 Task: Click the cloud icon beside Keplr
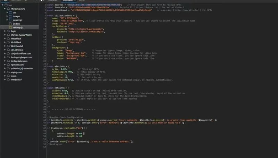click(x=8, y=31)
